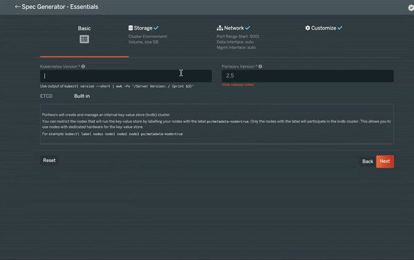Go to the Customize step tab
Image resolution: width=414 pixels, height=260 pixels.
tap(324, 28)
